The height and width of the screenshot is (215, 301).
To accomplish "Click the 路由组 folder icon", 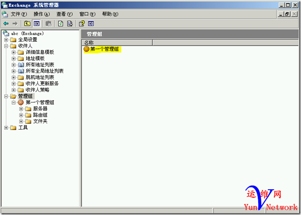I will pyautogui.click(x=28, y=115).
